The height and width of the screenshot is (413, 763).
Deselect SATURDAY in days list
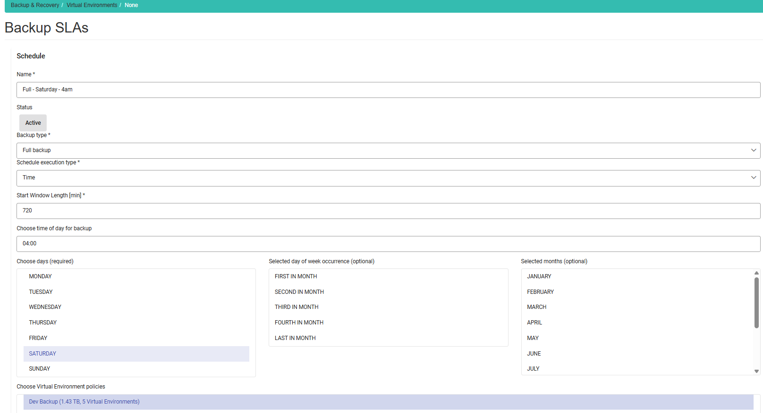pos(136,354)
